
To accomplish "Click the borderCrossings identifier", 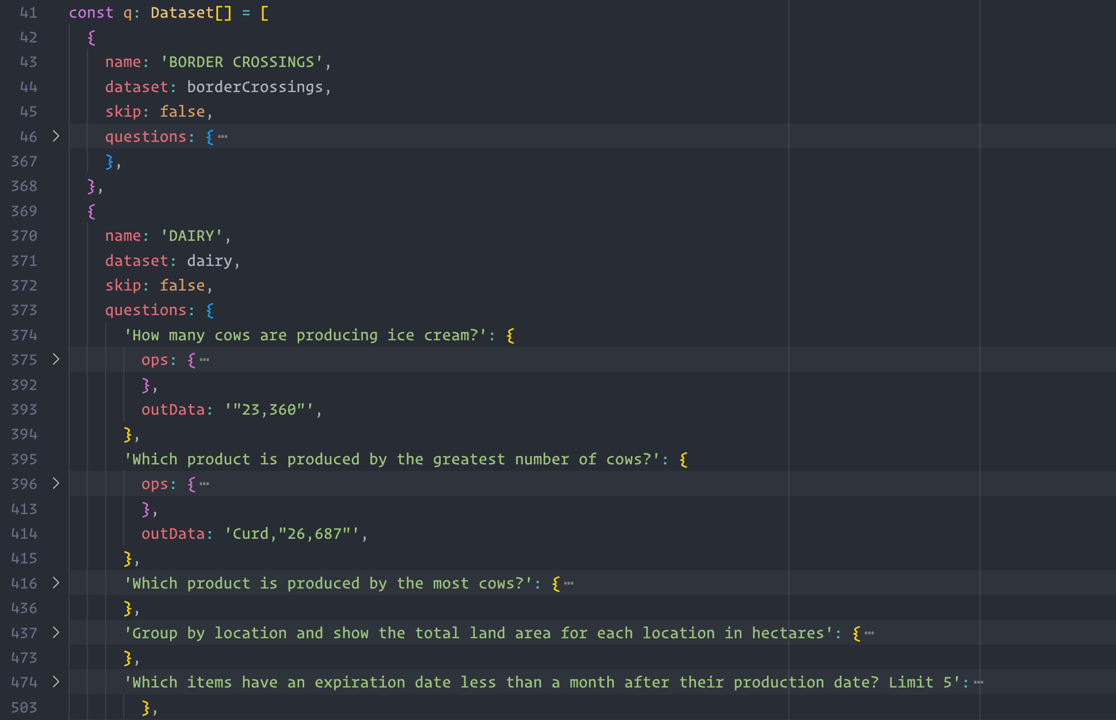I will [x=255, y=87].
